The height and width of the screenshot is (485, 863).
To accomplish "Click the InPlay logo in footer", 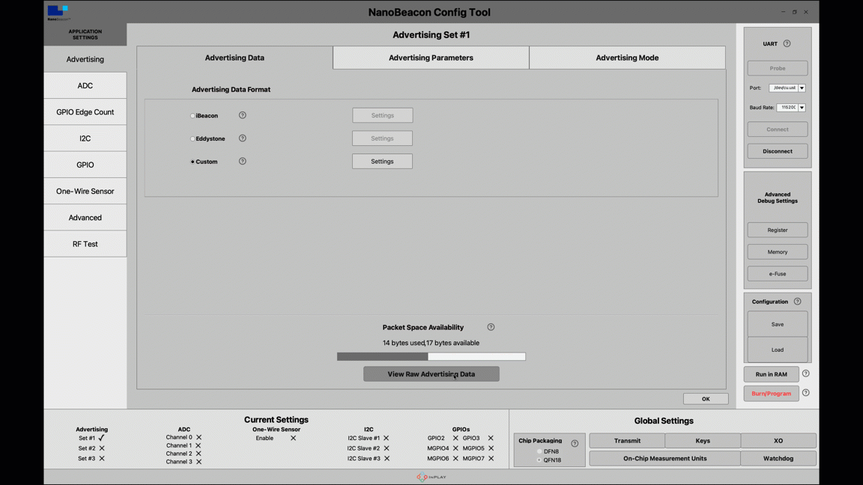I will [431, 477].
